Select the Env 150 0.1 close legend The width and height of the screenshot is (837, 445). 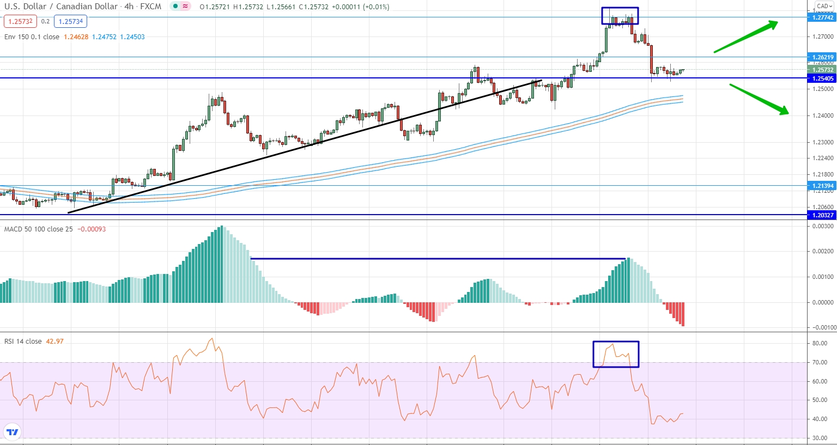(32, 37)
